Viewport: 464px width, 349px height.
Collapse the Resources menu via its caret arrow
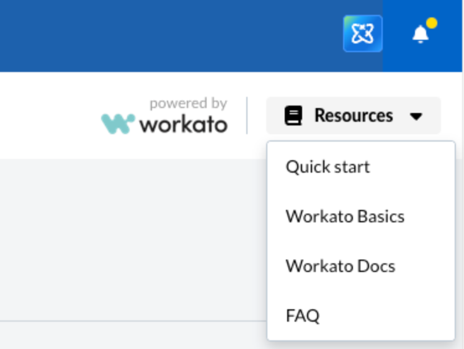tap(416, 116)
